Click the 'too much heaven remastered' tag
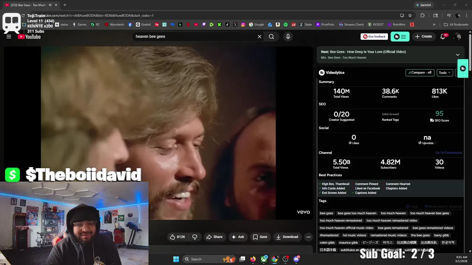 coord(341,220)
